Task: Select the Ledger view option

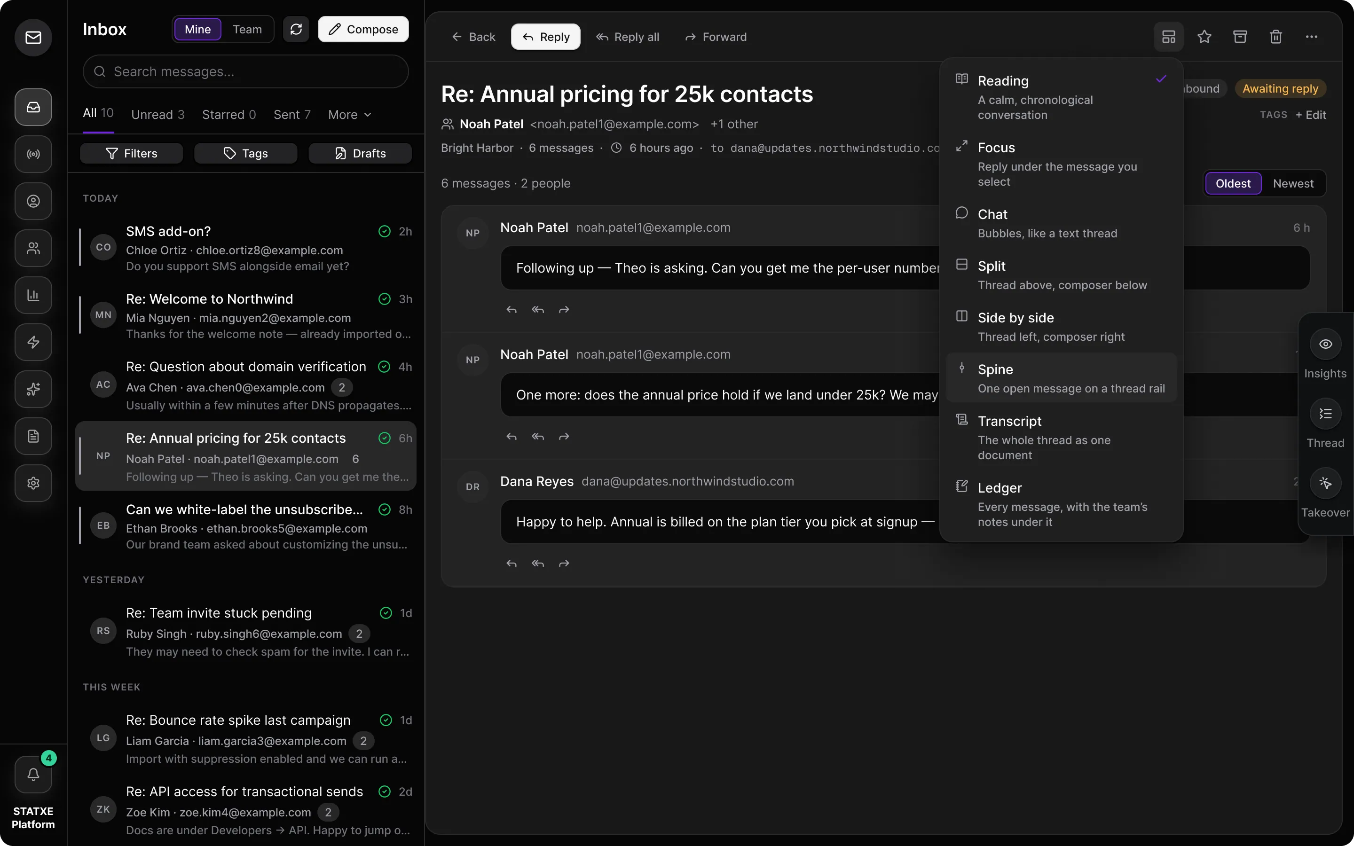Action: coord(1062,504)
